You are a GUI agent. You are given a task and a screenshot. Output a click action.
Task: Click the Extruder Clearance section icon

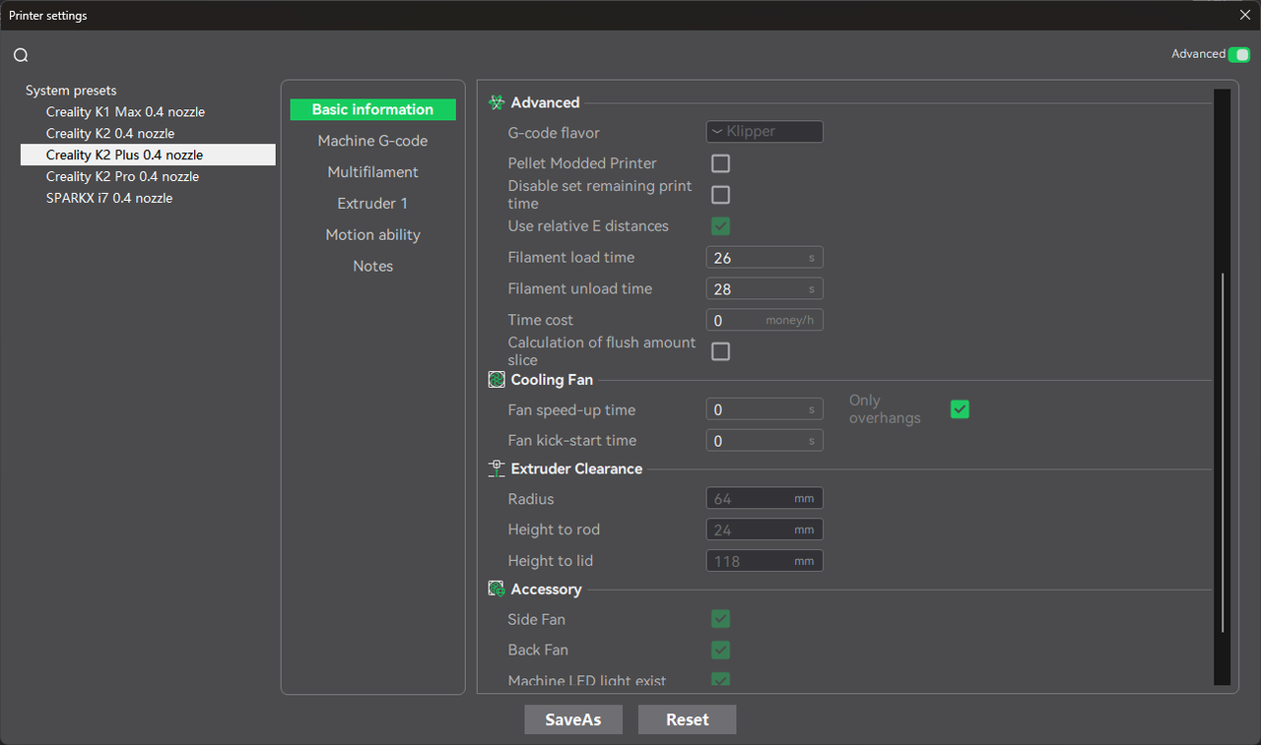(x=497, y=469)
